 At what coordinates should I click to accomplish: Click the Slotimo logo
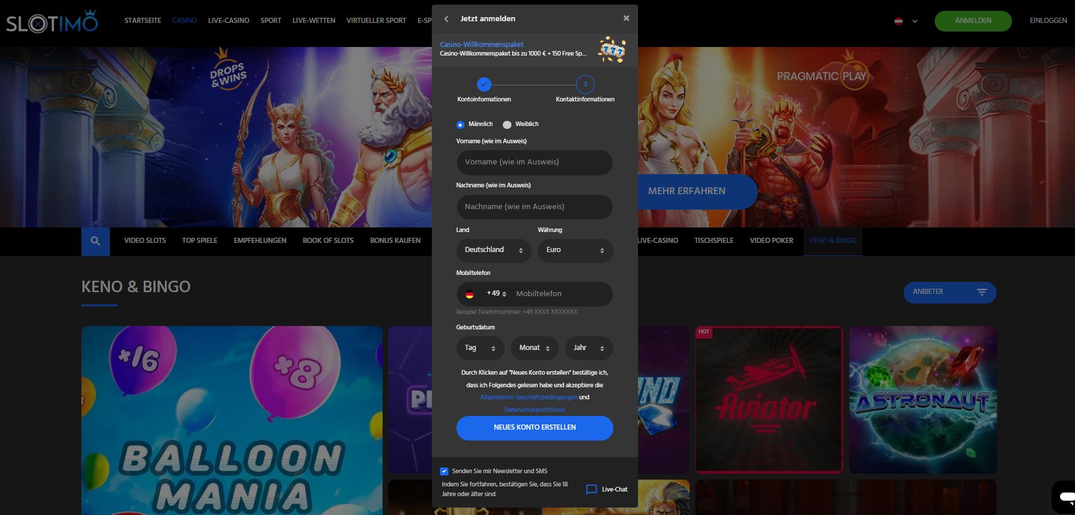tap(52, 21)
